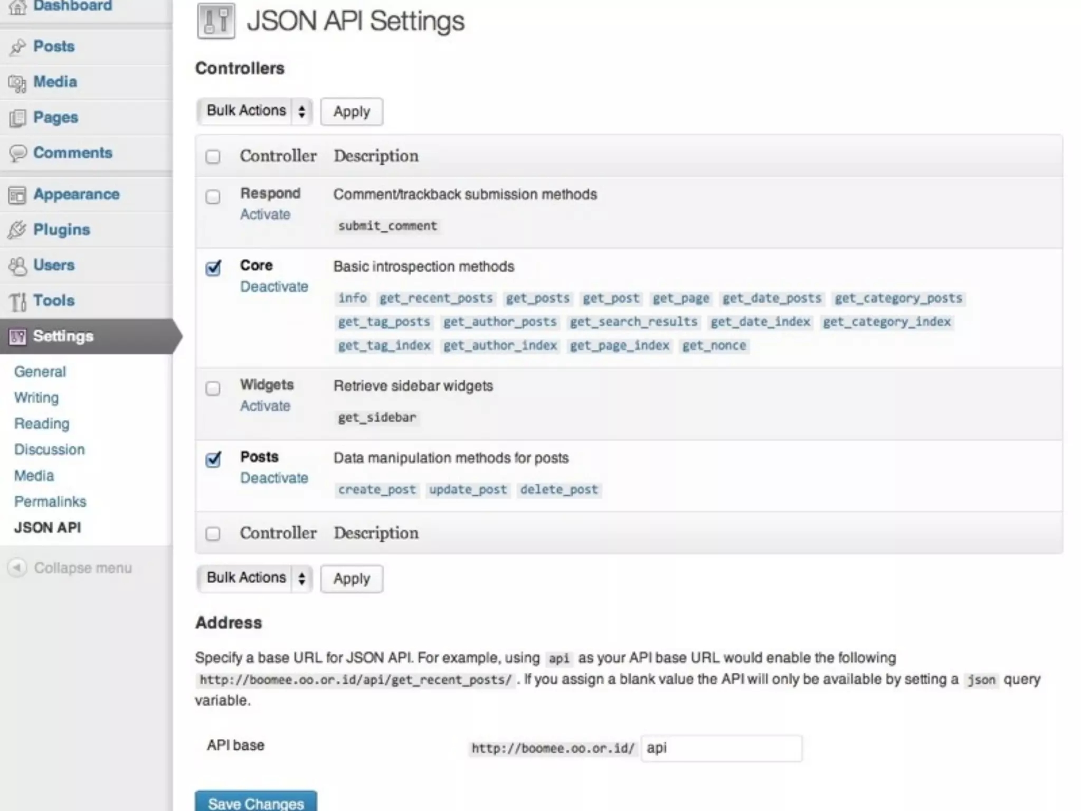Click the Collapse menu arrow icon
The image size is (1081, 811).
click(x=17, y=568)
